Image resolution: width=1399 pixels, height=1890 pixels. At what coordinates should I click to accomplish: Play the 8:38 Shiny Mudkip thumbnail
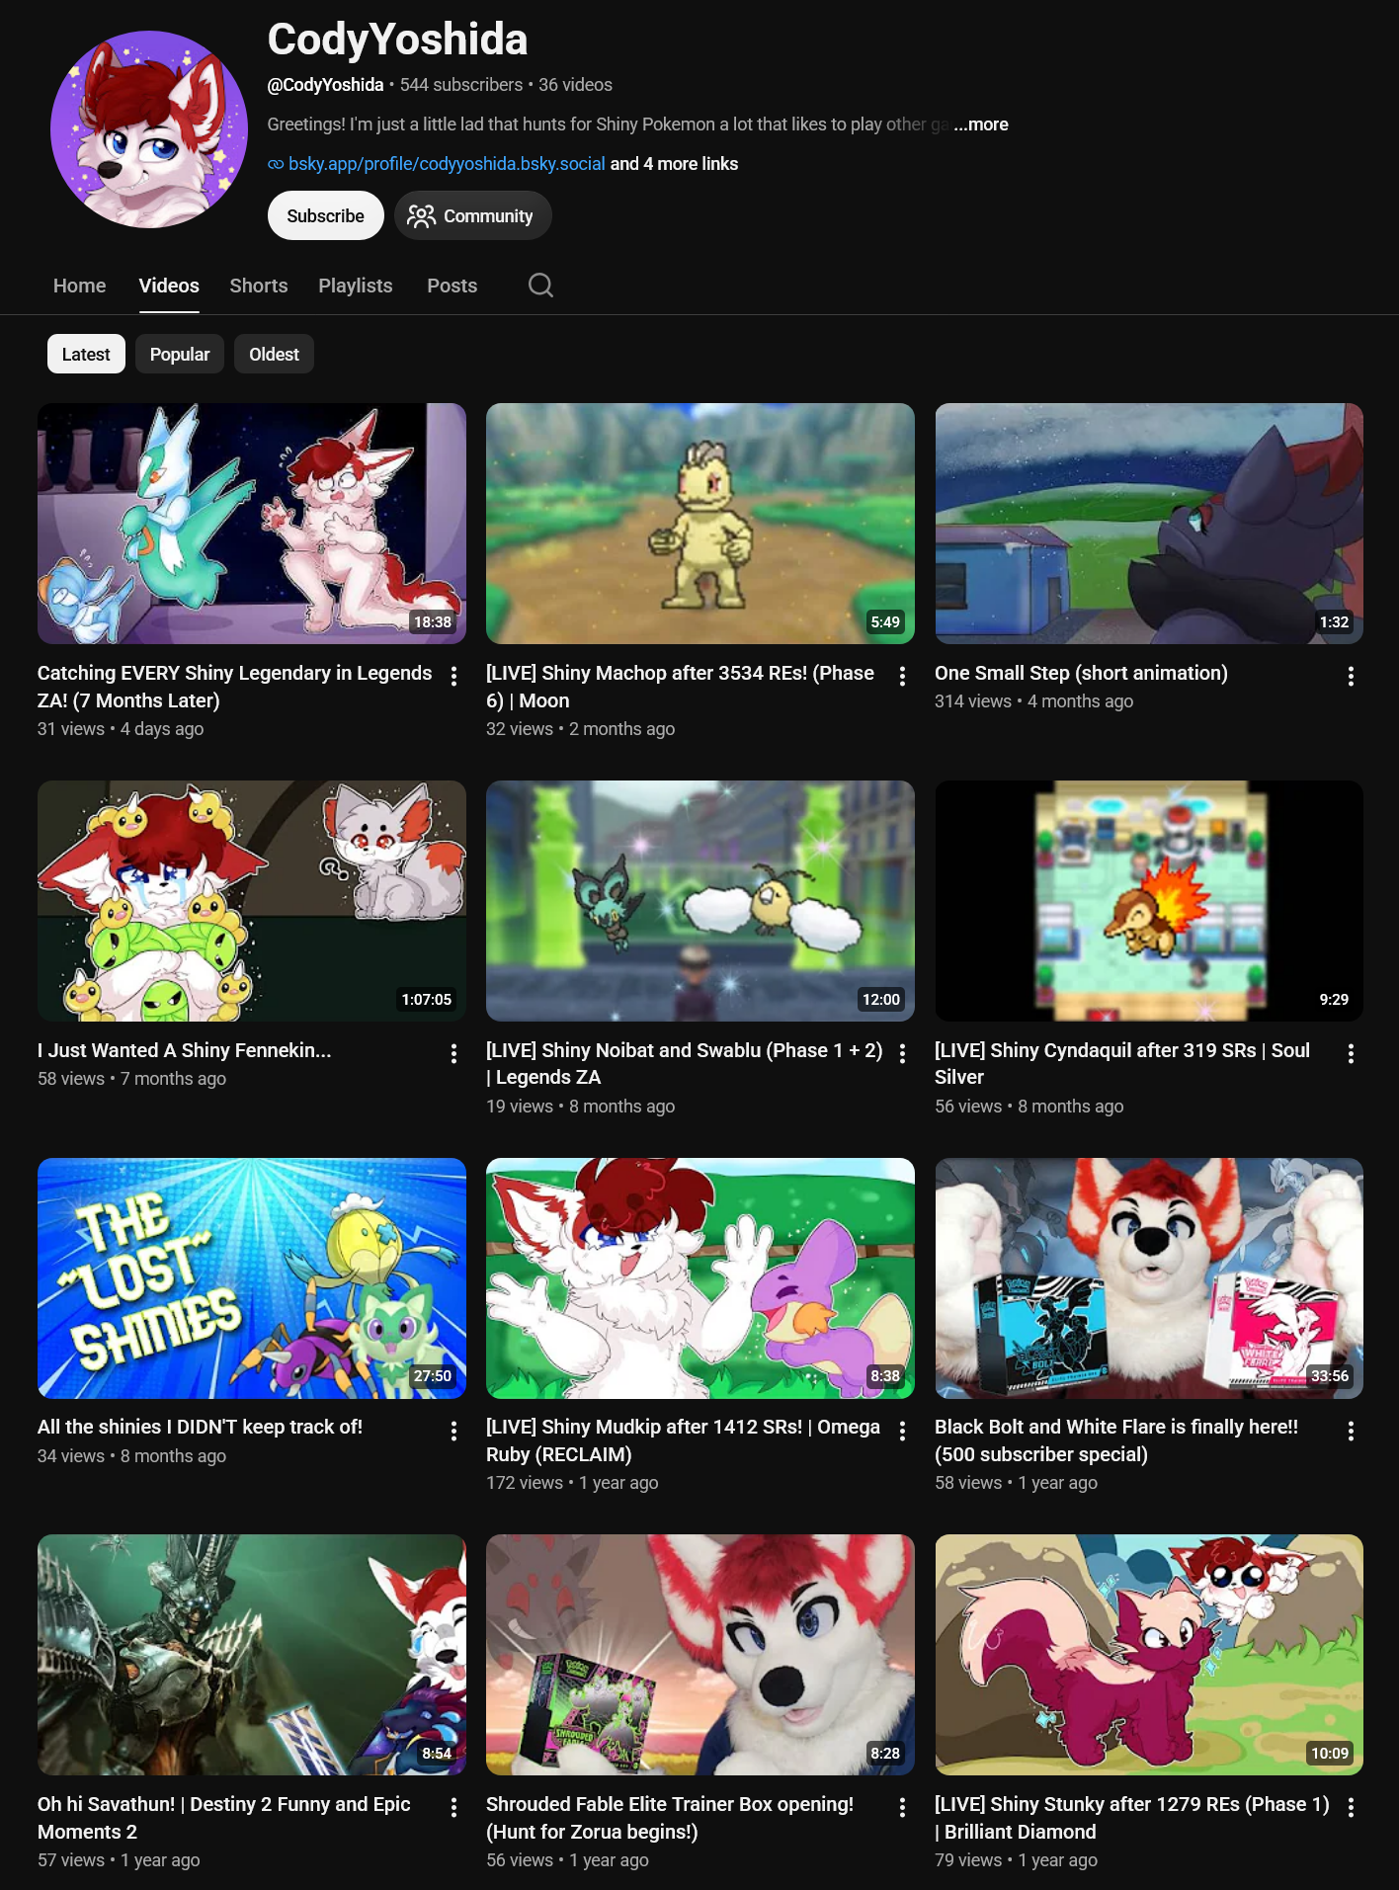pos(700,1278)
